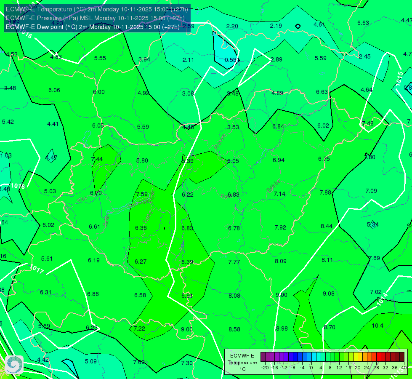Click the 9.08 grid value

tap(328, 294)
